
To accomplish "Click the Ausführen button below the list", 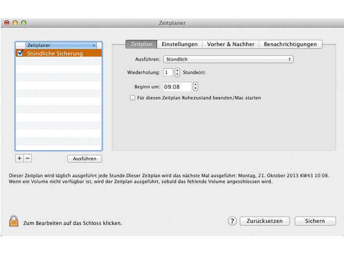I will 85,158.
